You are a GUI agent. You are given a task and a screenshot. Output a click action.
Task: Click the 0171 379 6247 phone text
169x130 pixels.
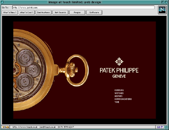click(x=66, y=127)
